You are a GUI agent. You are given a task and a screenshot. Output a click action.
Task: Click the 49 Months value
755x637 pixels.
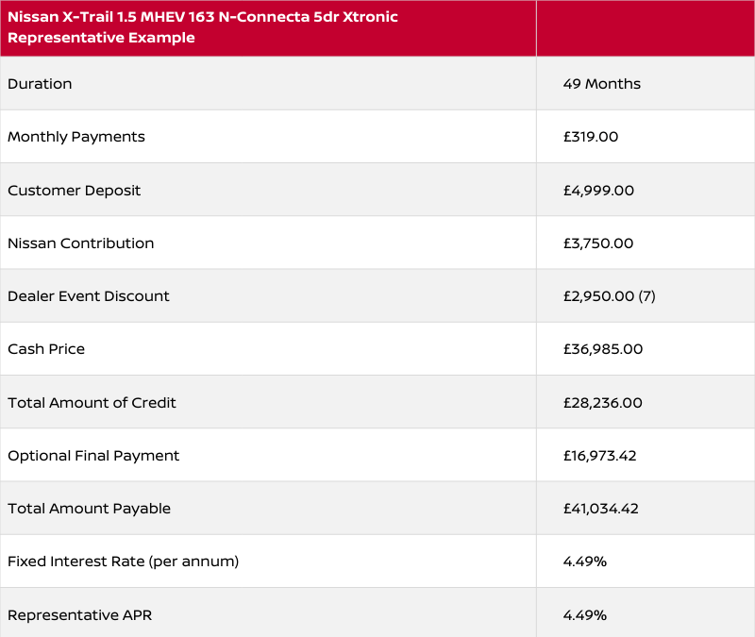(x=601, y=84)
